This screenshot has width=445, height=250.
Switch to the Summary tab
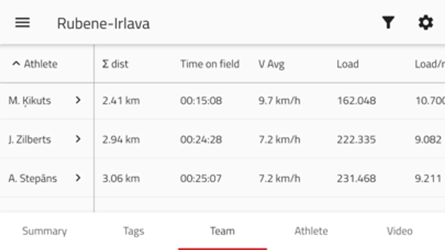(x=45, y=231)
